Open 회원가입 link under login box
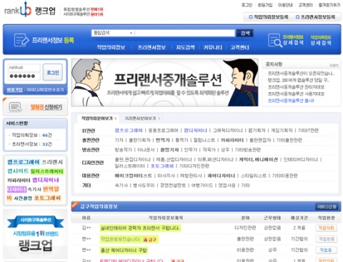 coord(15,90)
